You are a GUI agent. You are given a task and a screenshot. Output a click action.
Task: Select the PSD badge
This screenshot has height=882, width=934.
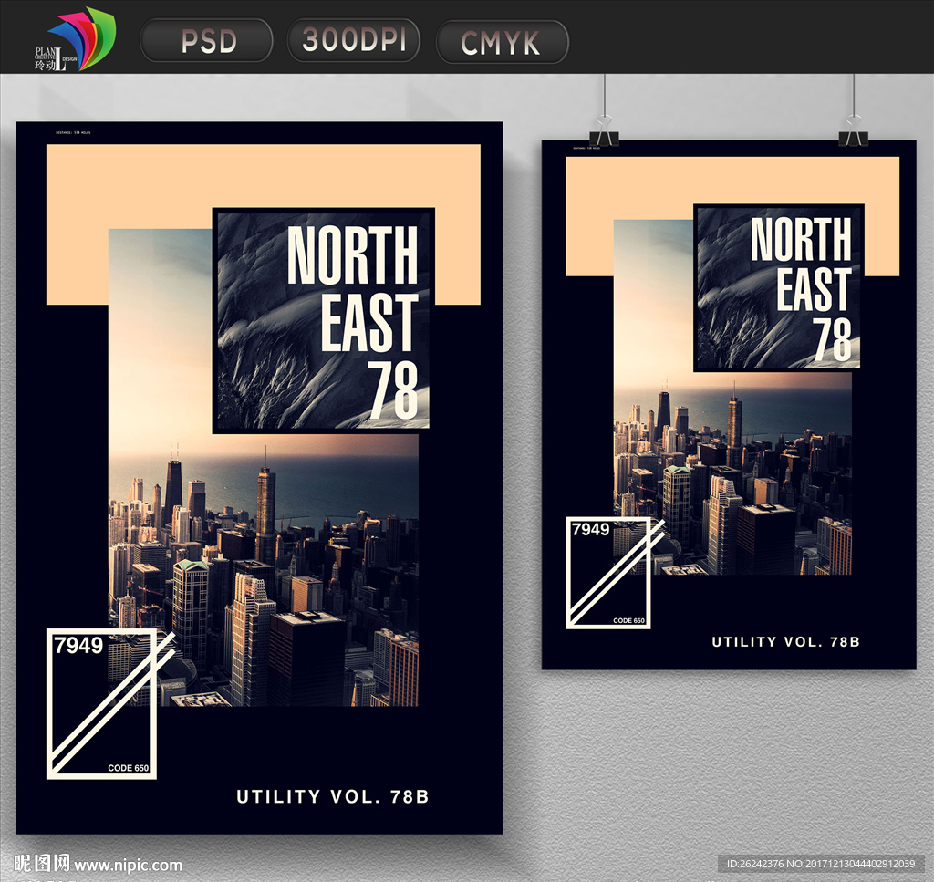click(207, 41)
